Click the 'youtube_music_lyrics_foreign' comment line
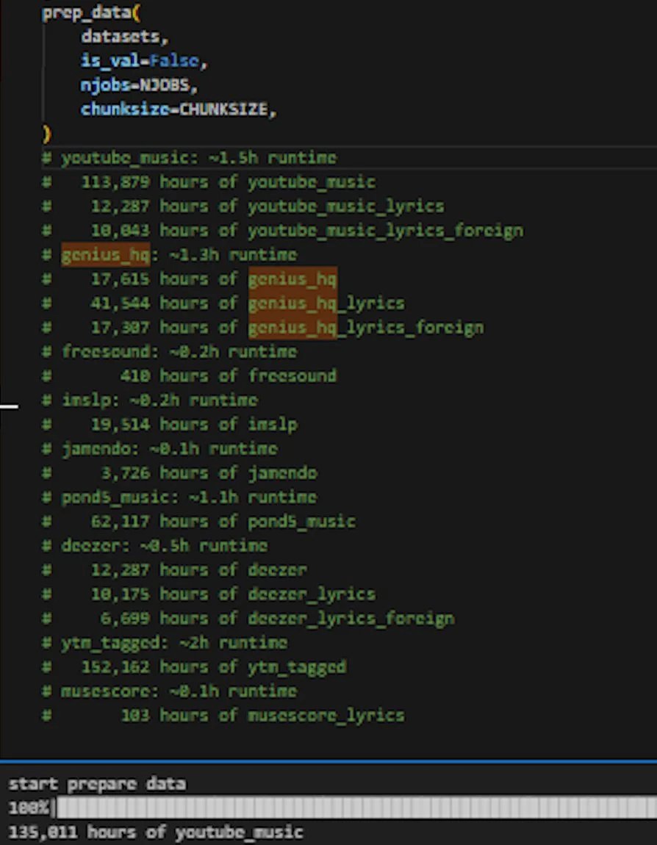This screenshot has height=845, width=657. click(282, 231)
